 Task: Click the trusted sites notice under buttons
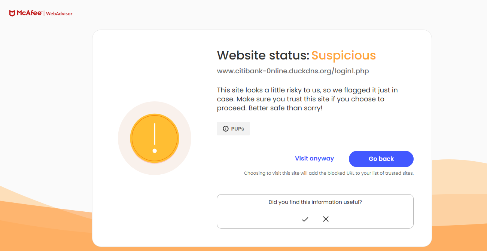tap(329, 173)
